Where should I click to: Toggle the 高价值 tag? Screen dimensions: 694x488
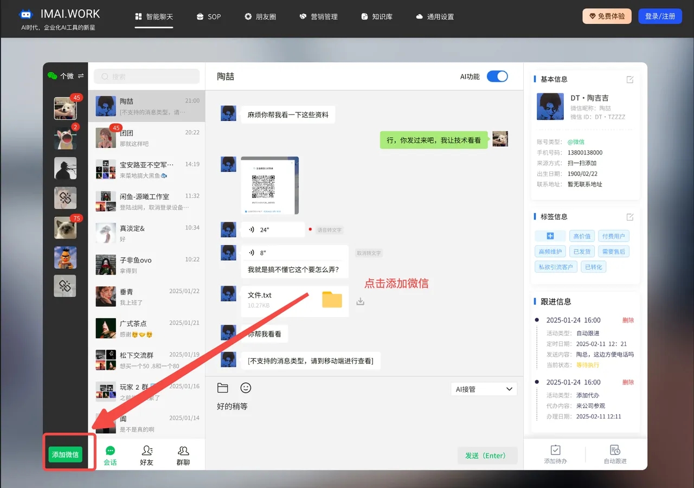[x=582, y=236]
